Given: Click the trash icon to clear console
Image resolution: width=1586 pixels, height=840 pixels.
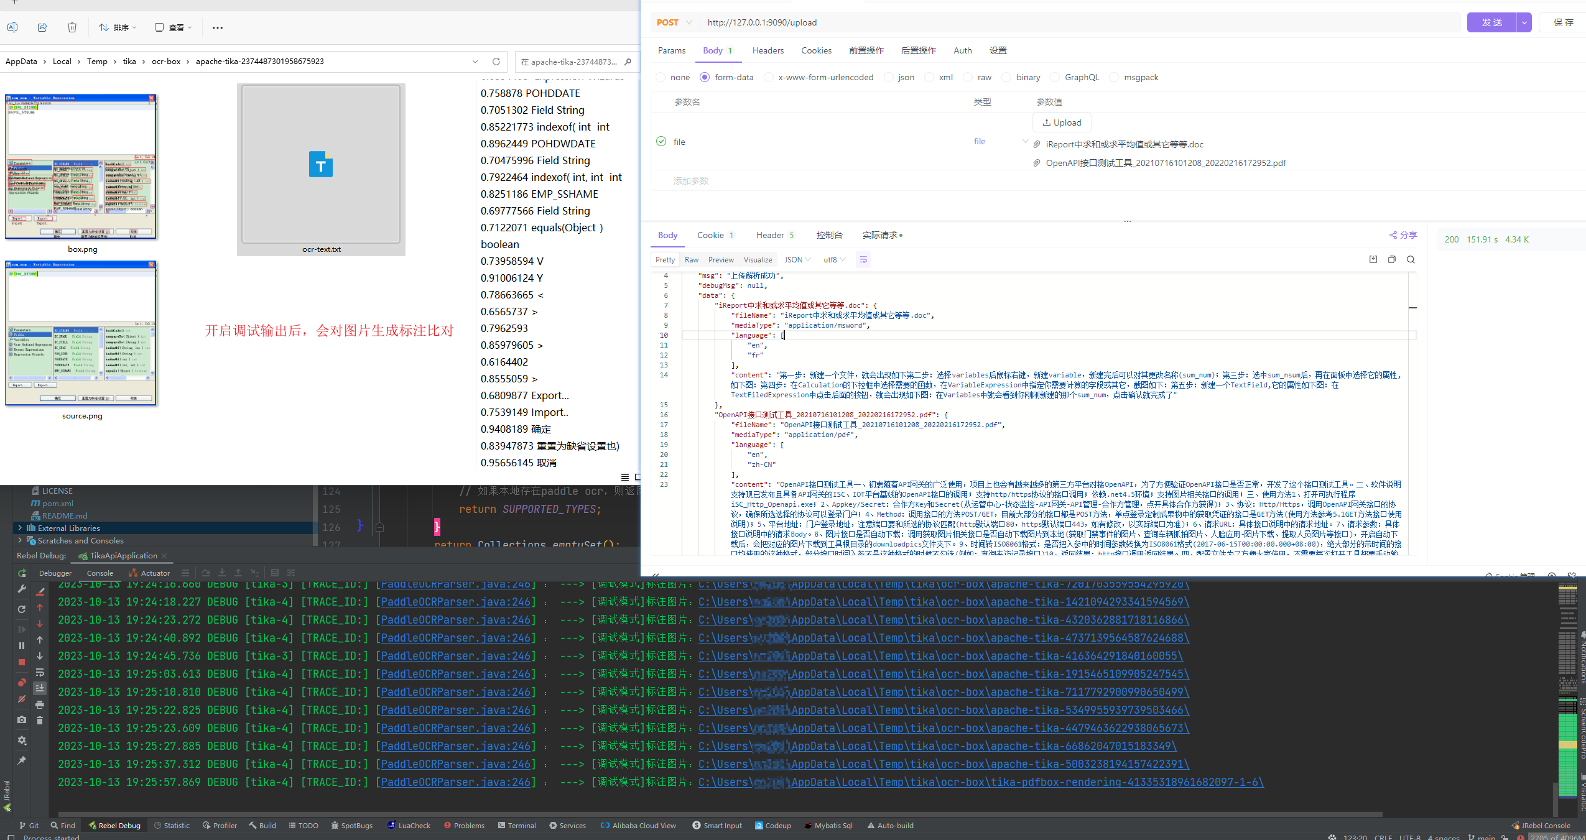Looking at the screenshot, I should coord(40,720).
